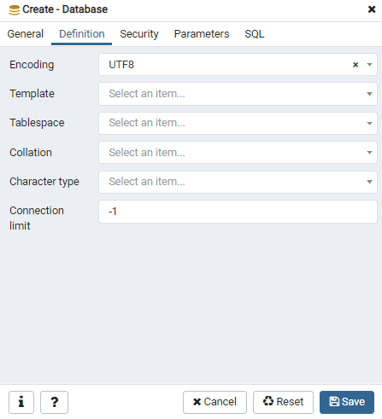Switch to the General tab
The width and height of the screenshot is (382, 419).
(x=26, y=34)
